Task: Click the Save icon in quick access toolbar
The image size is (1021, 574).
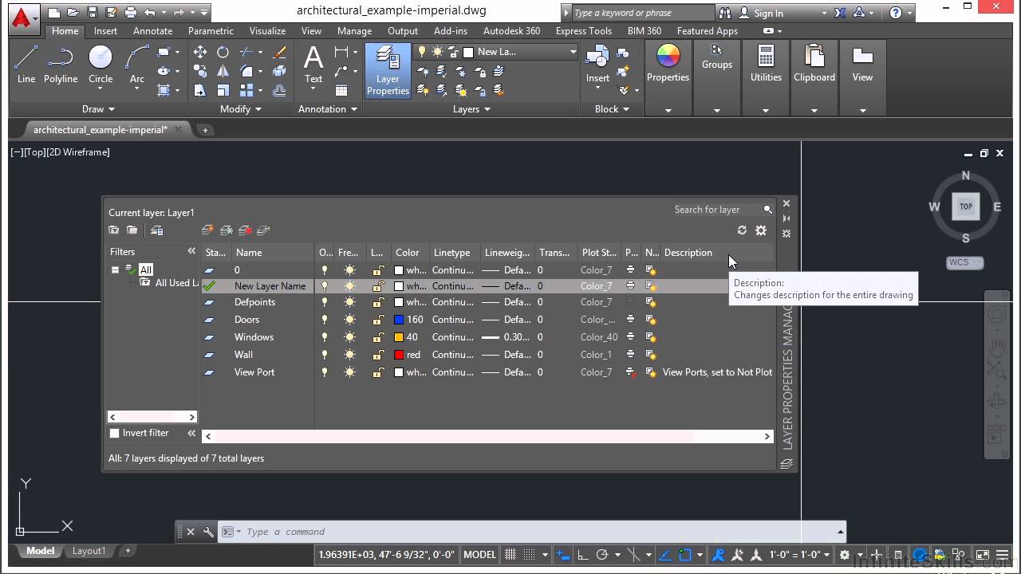Action: pyautogui.click(x=93, y=13)
